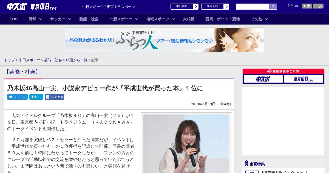Go to 芸能・社会 breadcrumb link
This screenshot has width=329, height=173.
pyautogui.click(x=53, y=60)
